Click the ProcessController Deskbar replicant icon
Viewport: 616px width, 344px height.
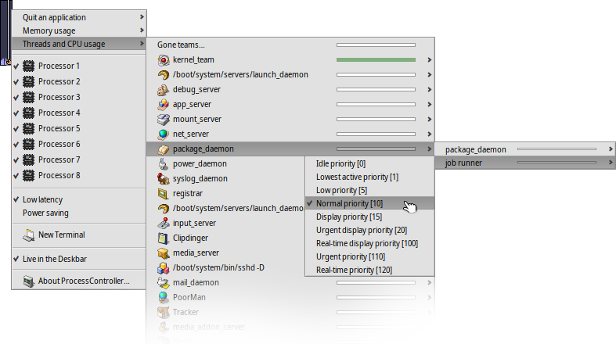click(x=6, y=33)
